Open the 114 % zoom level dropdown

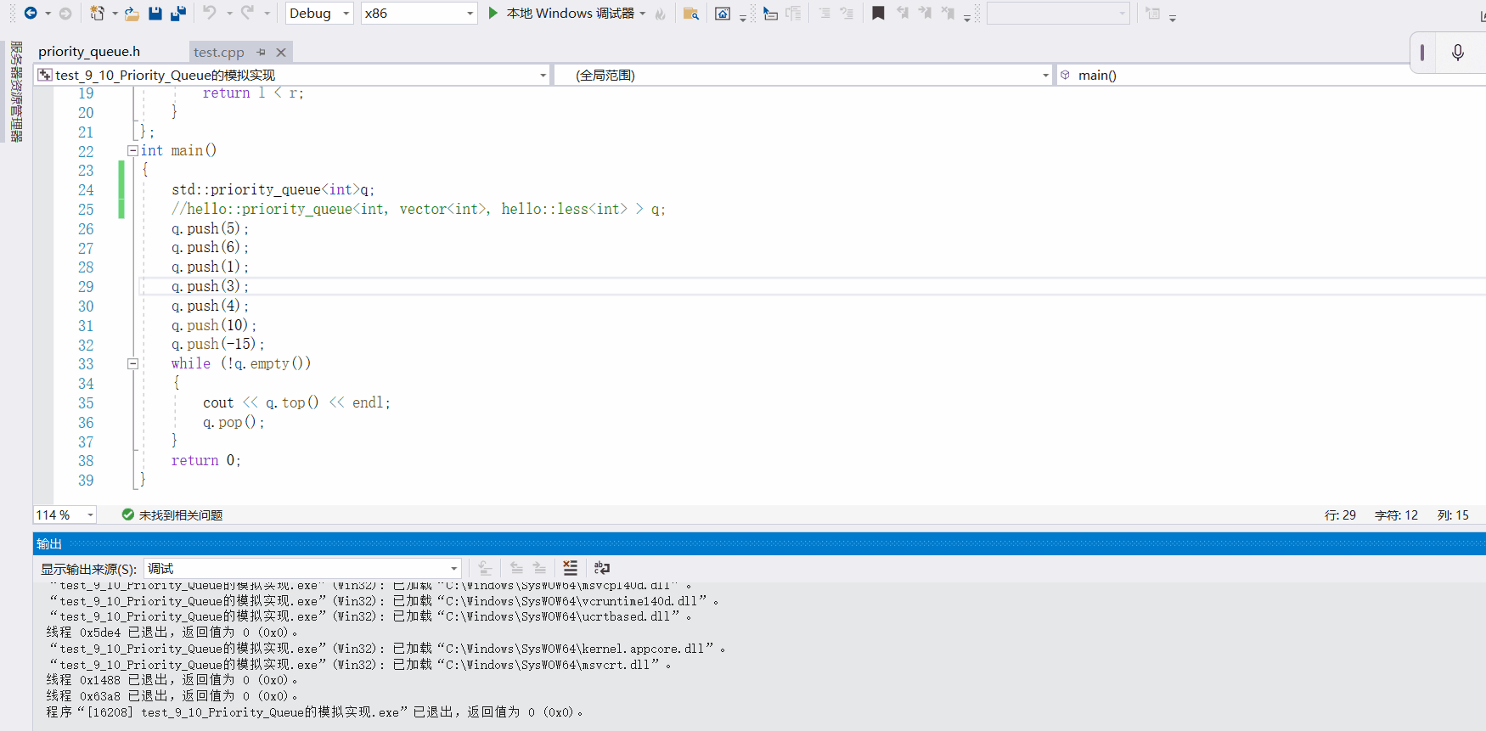tap(65, 515)
